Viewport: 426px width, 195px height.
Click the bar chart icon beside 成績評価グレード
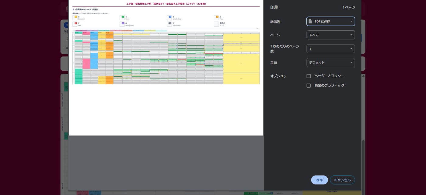(x=73, y=9)
